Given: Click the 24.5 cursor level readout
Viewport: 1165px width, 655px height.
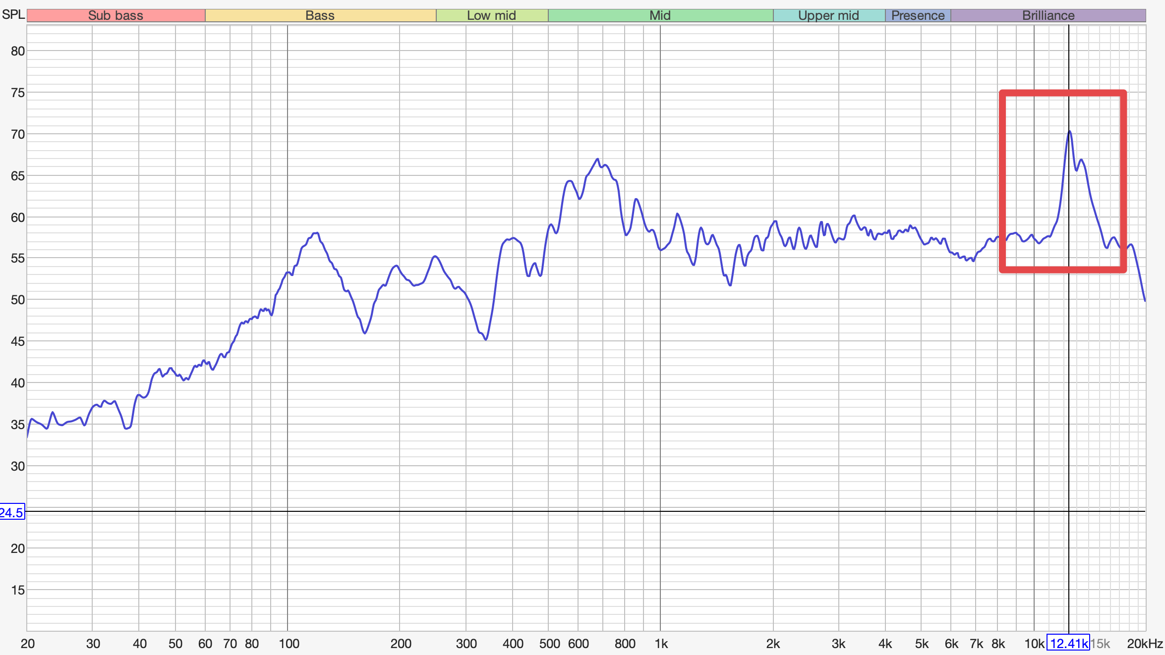Looking at the screenshot, I should tap(11, 512).
